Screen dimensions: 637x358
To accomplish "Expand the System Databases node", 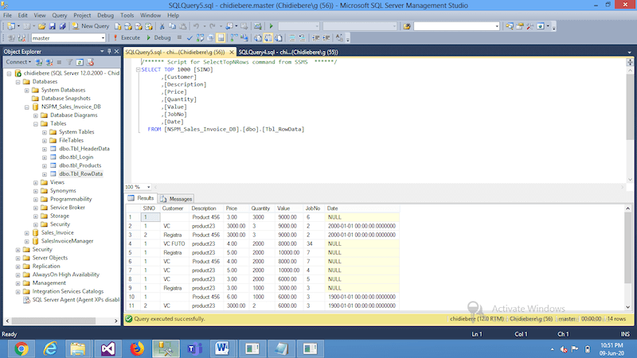I will pyautogui.click(x=27, y=90).
